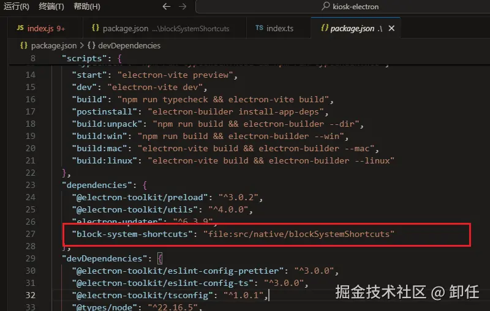Click the "^1.0.1" version value
This screenshot has width=490, height=311.
[x=243, y=295]
